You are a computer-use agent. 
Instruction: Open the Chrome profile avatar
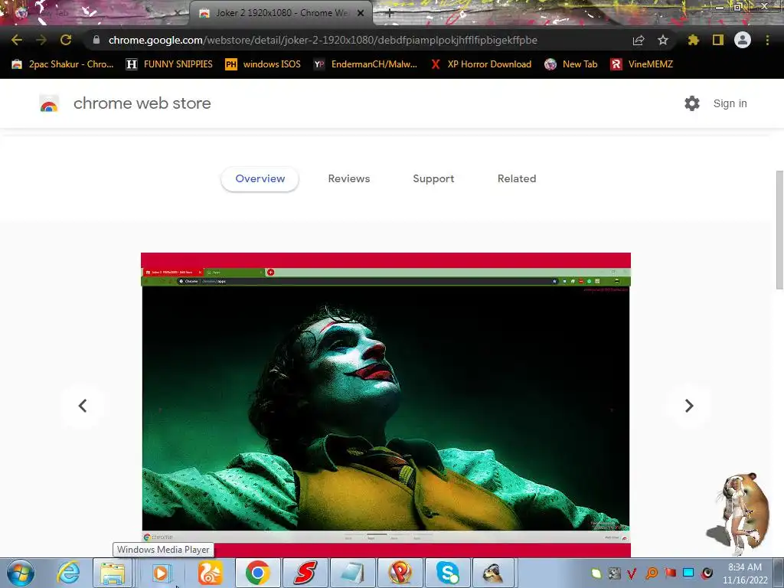(x=743, y=40)
